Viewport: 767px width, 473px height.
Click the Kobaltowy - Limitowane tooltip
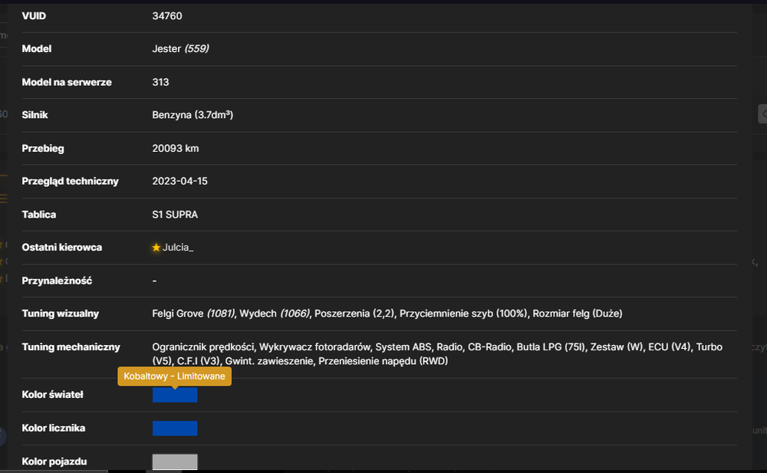(x=174, y=376)
